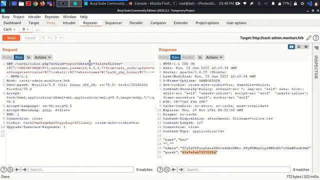Open response search settings gear
Viewport: 320px width, 180px height.
tap(166, 169)
